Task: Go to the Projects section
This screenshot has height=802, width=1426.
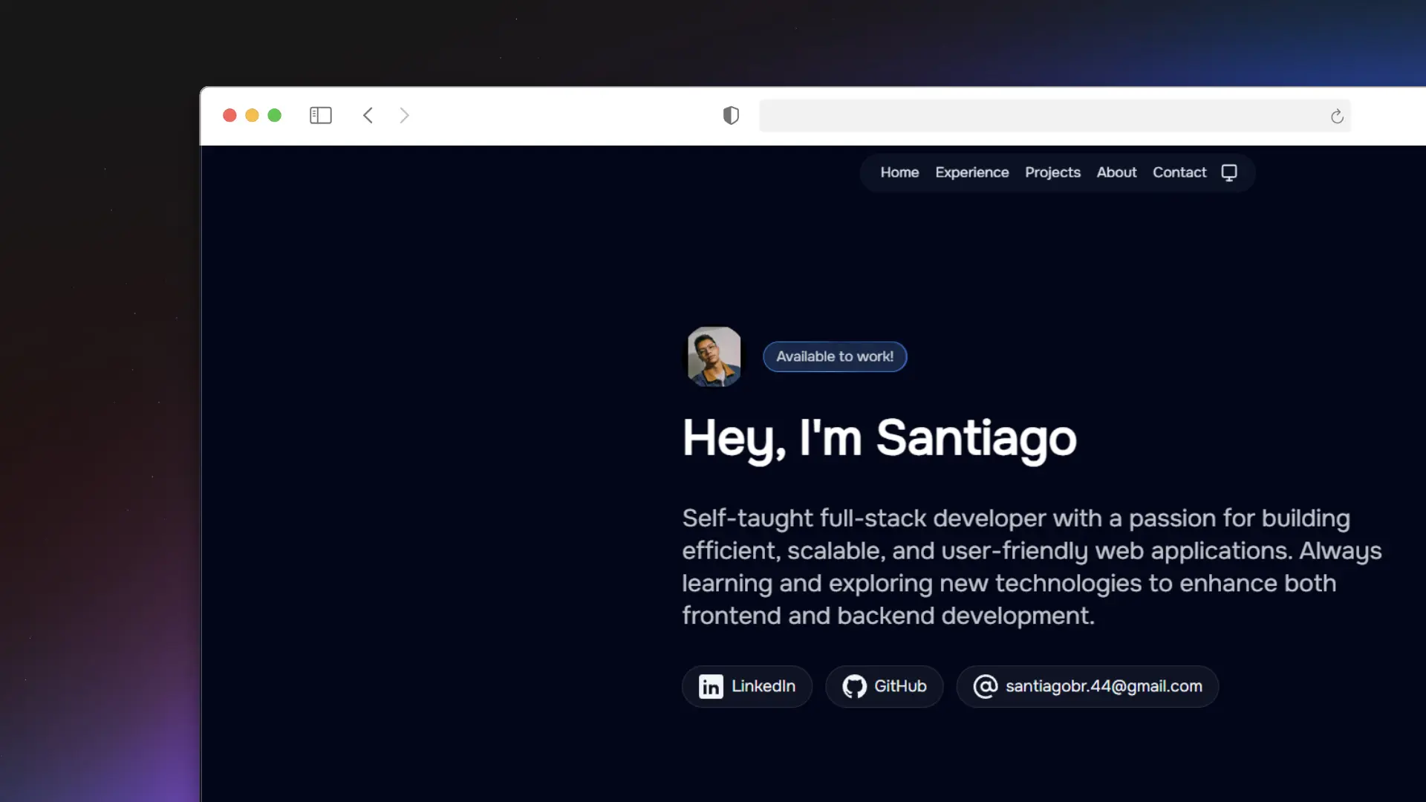Action: pos(1052,172)
